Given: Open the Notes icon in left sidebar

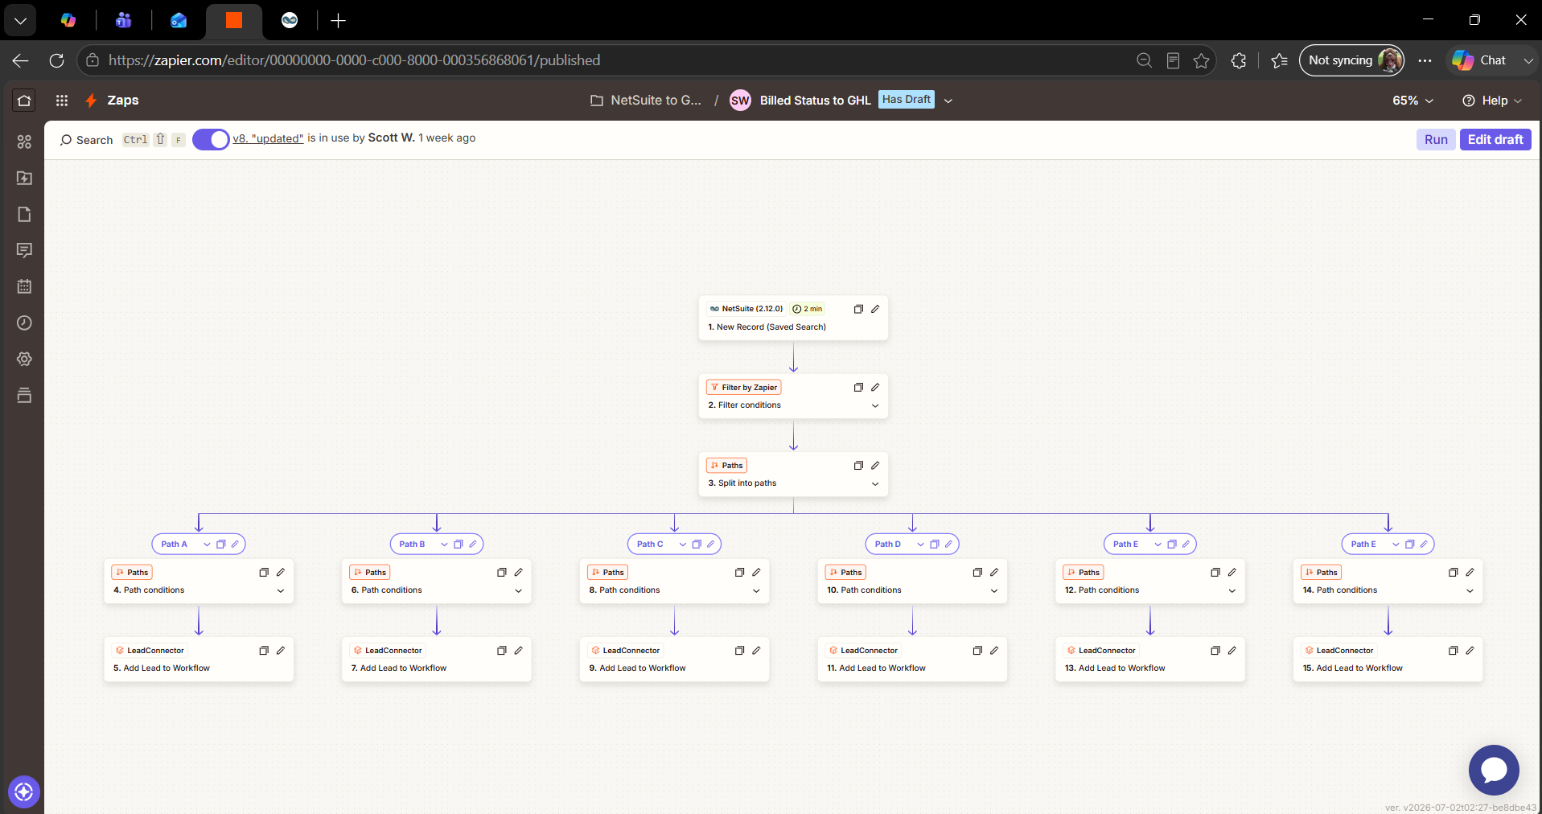Looking at the screenshot, I should 24,214.
